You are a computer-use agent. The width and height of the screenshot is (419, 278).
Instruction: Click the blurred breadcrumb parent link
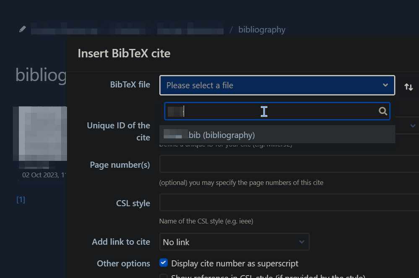pos(127,29)
